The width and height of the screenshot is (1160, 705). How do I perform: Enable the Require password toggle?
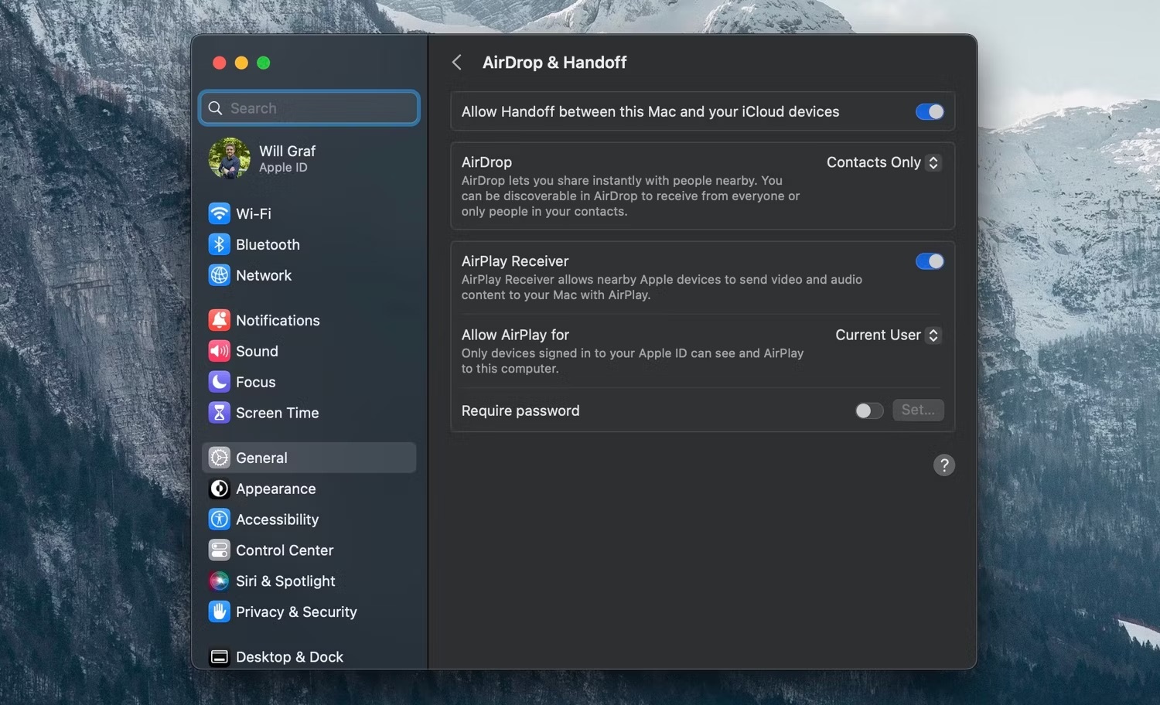tap(868, 410)
